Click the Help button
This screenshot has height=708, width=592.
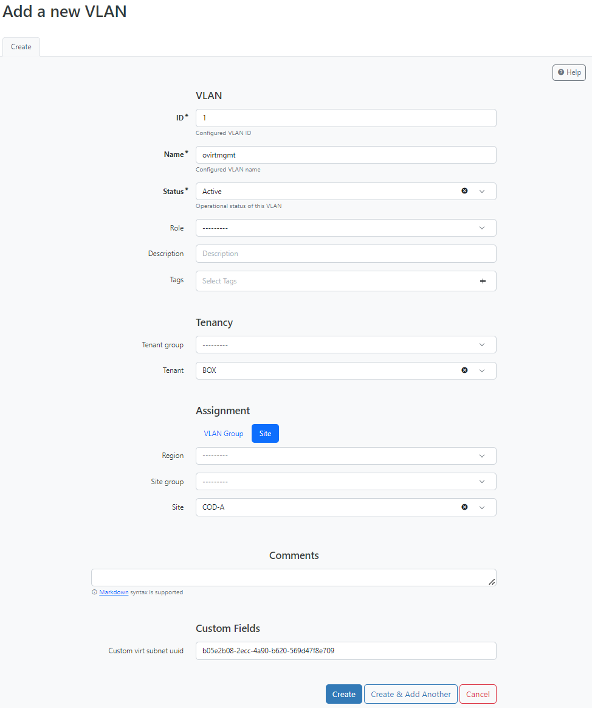569,73
